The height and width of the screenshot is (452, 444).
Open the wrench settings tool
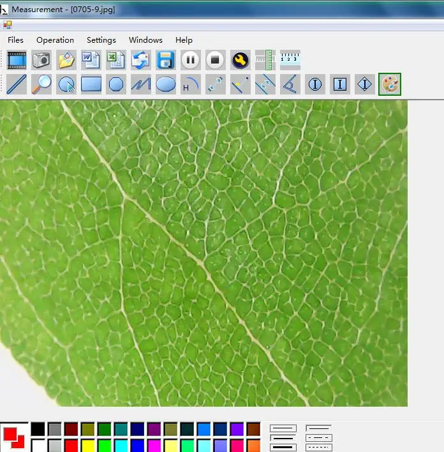coord(240,61)
